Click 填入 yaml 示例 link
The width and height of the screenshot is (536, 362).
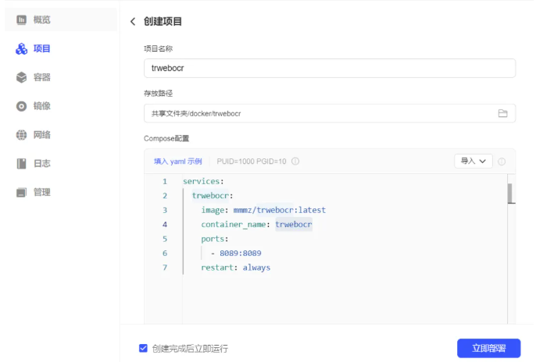coord(177,161)
